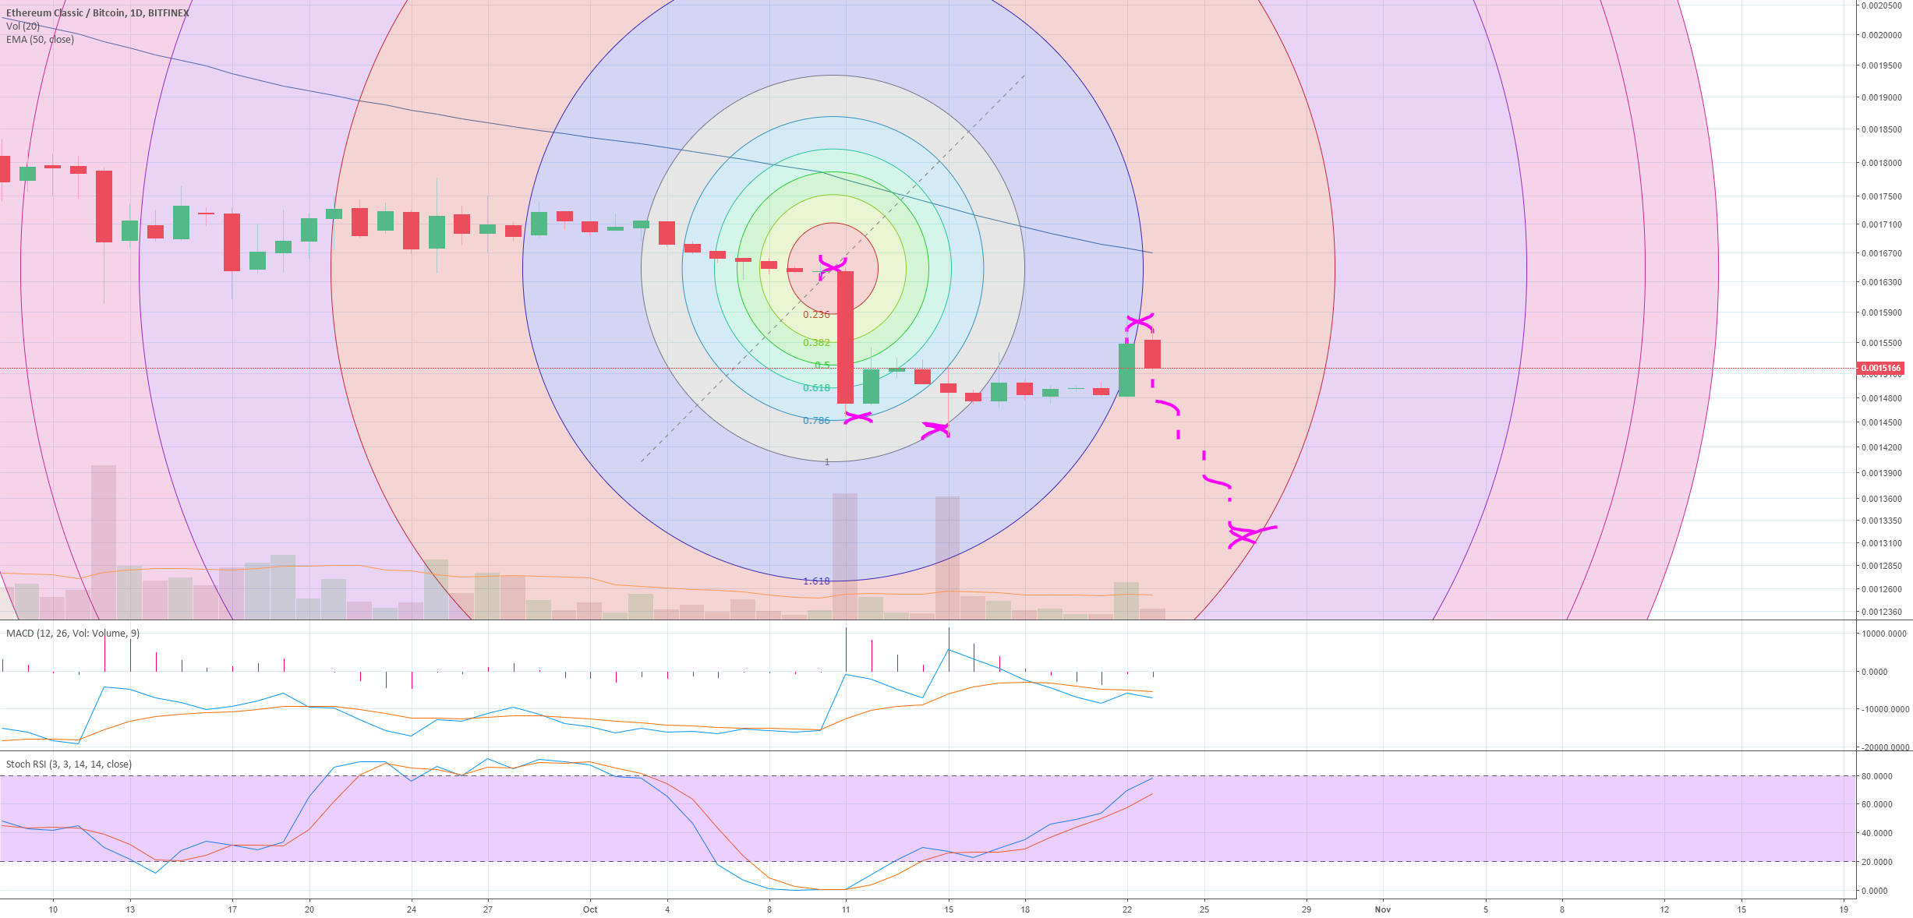Click the 1.618 Fibonacci circle label

[x=816, y=581]
